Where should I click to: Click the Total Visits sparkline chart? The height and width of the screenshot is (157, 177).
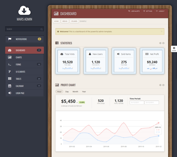[x=68, y=68]
